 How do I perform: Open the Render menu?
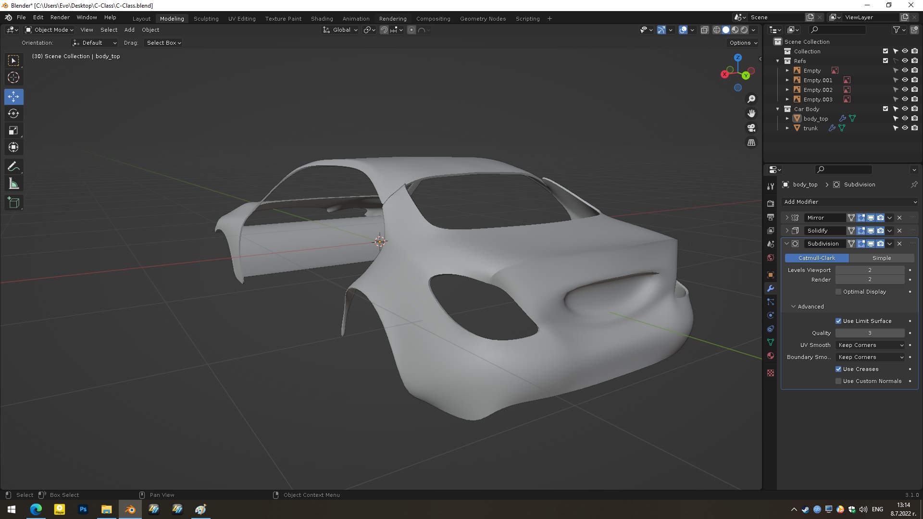[60, 17]
